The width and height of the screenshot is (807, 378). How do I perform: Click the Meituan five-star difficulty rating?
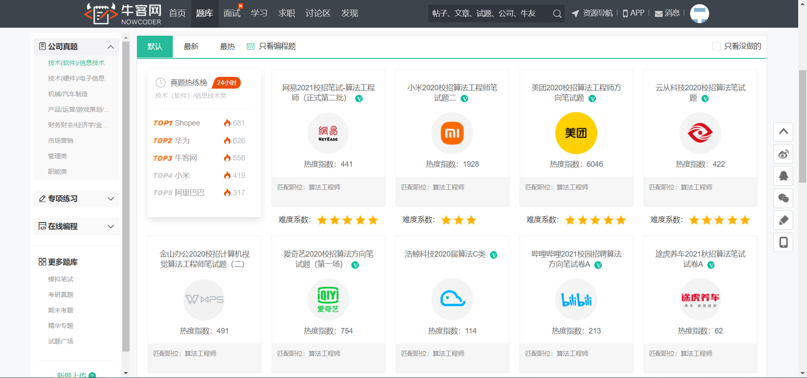tap(596, 220)
